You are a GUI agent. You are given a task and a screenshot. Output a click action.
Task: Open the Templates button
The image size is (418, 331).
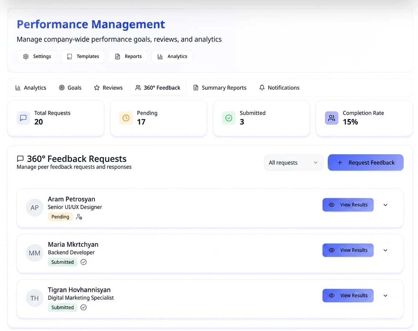(83, 56)
